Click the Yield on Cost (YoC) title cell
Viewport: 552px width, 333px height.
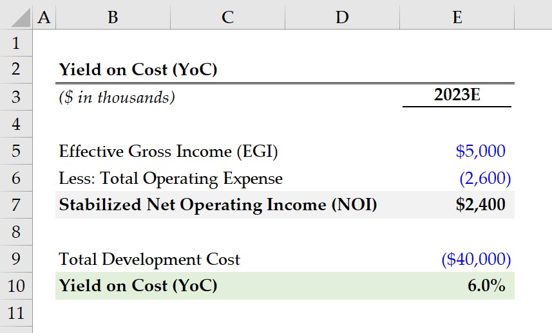tap(138, 69)
